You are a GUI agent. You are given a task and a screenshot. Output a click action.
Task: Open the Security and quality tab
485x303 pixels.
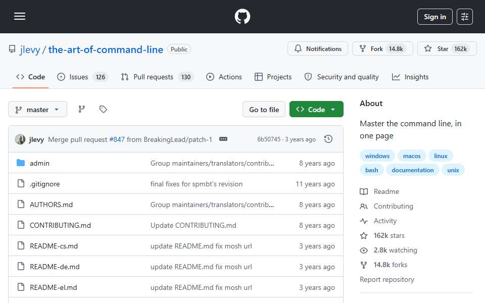pyautogui.click(x=342, y=77)
